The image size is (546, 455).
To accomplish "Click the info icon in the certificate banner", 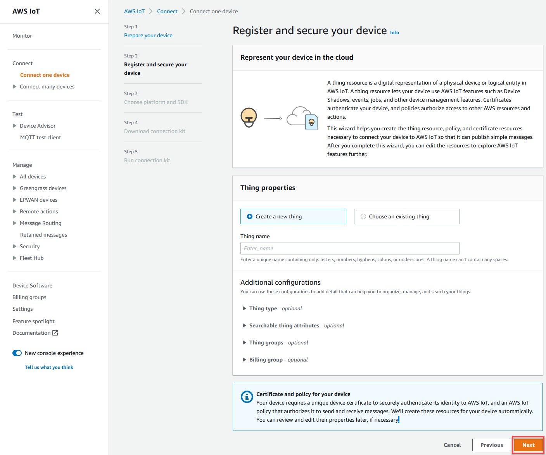I will (247, 397).
